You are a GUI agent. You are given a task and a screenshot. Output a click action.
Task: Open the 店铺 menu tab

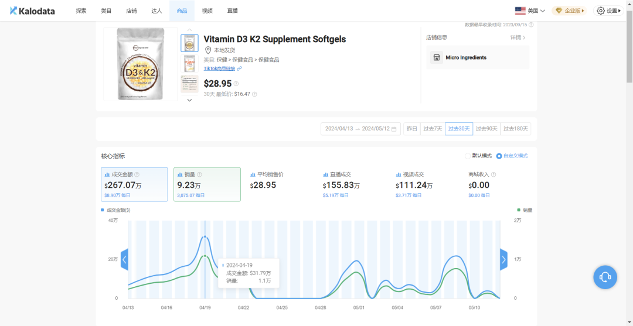[132, 11]
